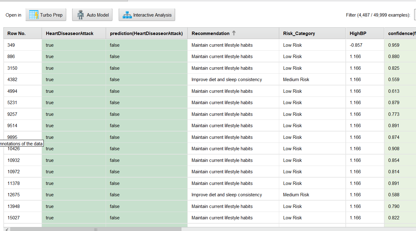Click confidence value 0.613
The width and height of the screenshot is (416, 231).
pyautogui.click(x=394, y=91)
